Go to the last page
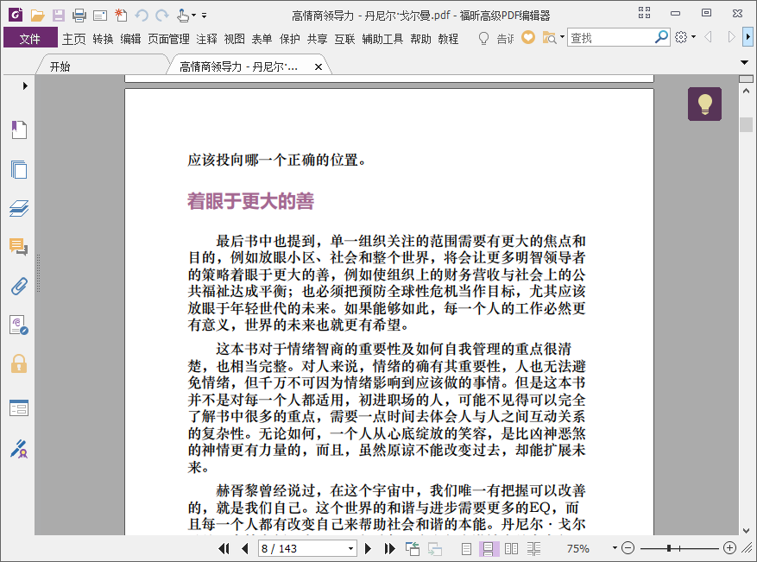Image resolution: width=757 pixels, height=562 pixels. (x=389, y=548)
